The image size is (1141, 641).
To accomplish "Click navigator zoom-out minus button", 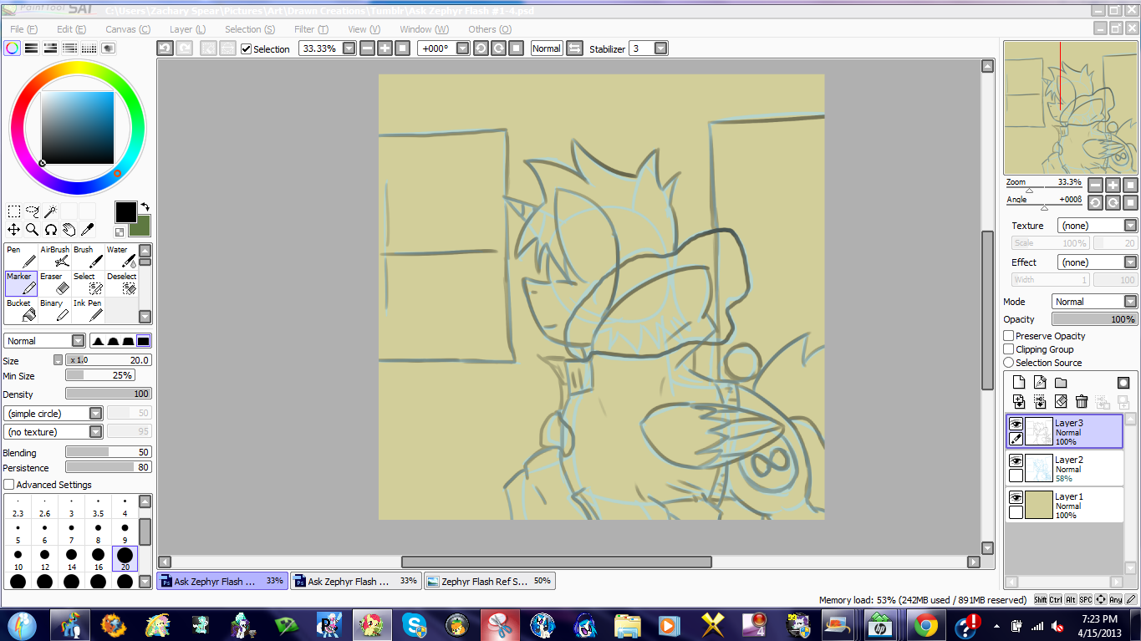I will (x=1095, y=185).
